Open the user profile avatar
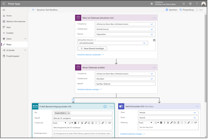 point(203,4)
